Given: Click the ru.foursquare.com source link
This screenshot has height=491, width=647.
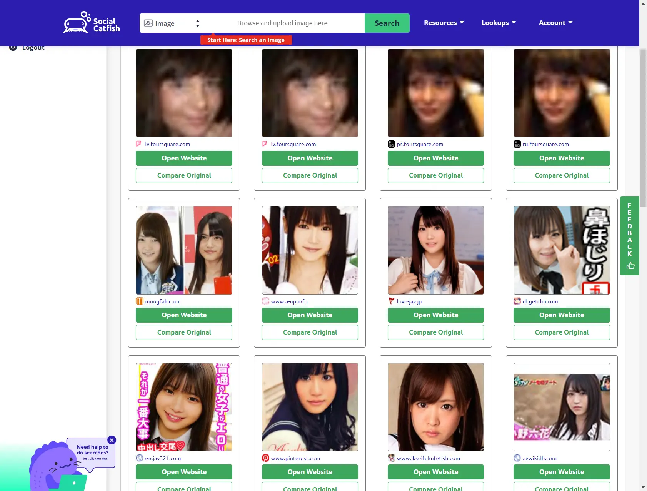Looking at the screenshot, I should pos(545,144).
